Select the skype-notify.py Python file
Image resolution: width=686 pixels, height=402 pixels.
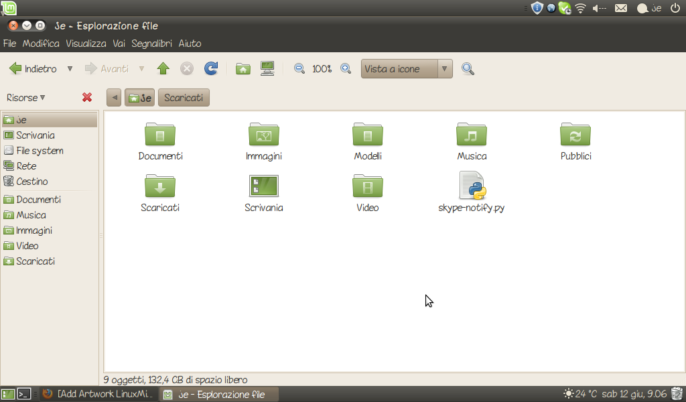472,186
